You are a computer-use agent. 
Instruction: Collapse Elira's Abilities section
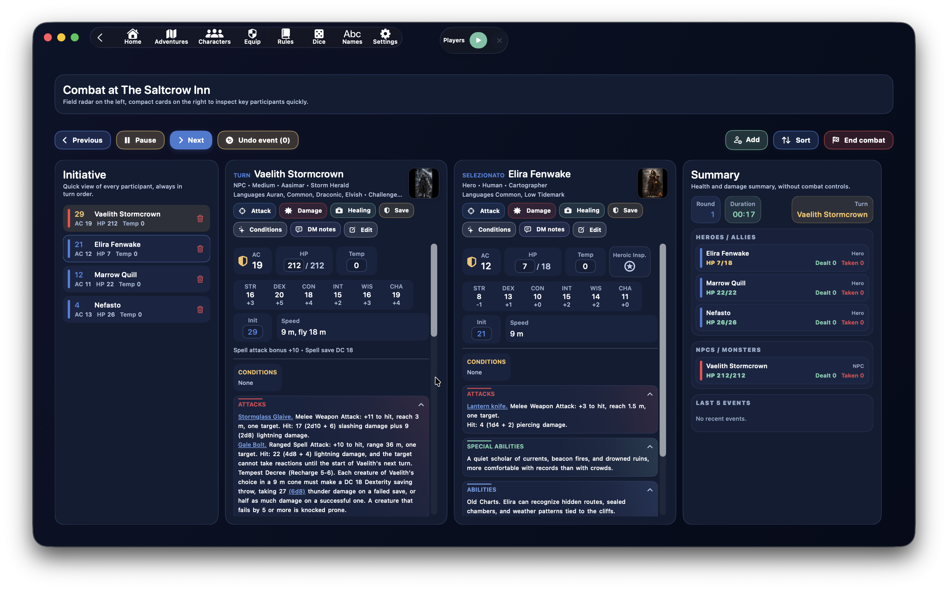(650, 490)
